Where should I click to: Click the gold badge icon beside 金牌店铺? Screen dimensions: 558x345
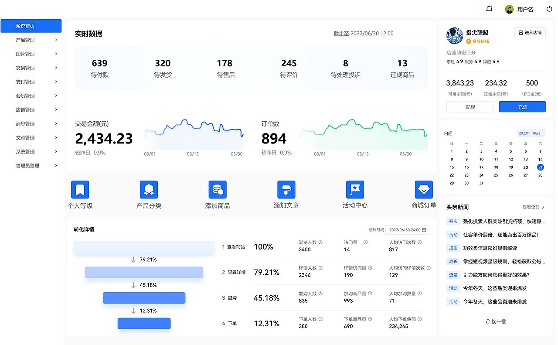point(468,41)
